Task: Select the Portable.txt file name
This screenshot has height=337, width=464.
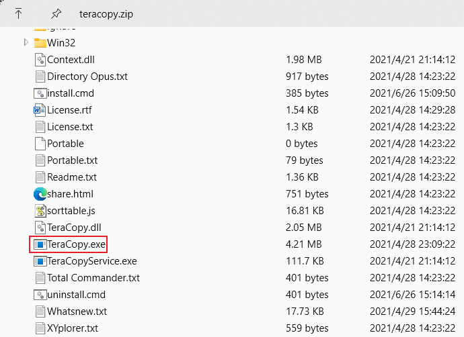Action: point(72,160)
